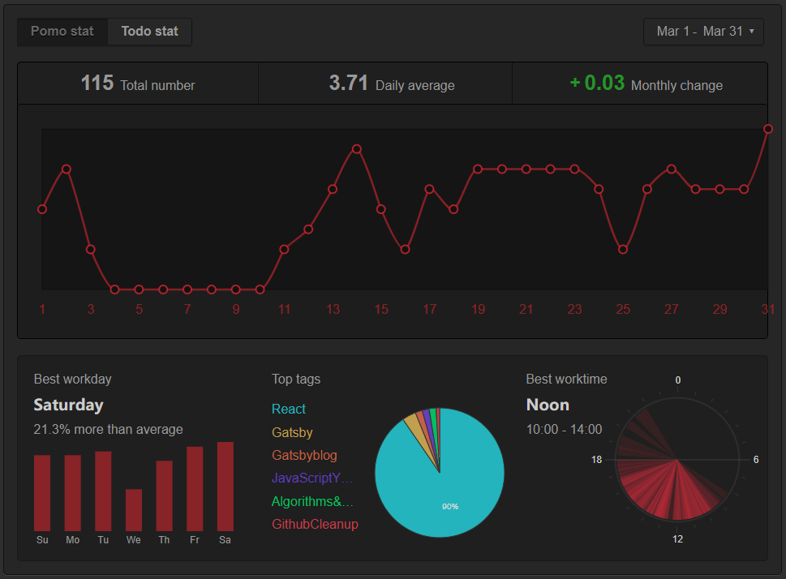Click the Gatsbyblog tag
786x579 pixels.
(304, 456)
